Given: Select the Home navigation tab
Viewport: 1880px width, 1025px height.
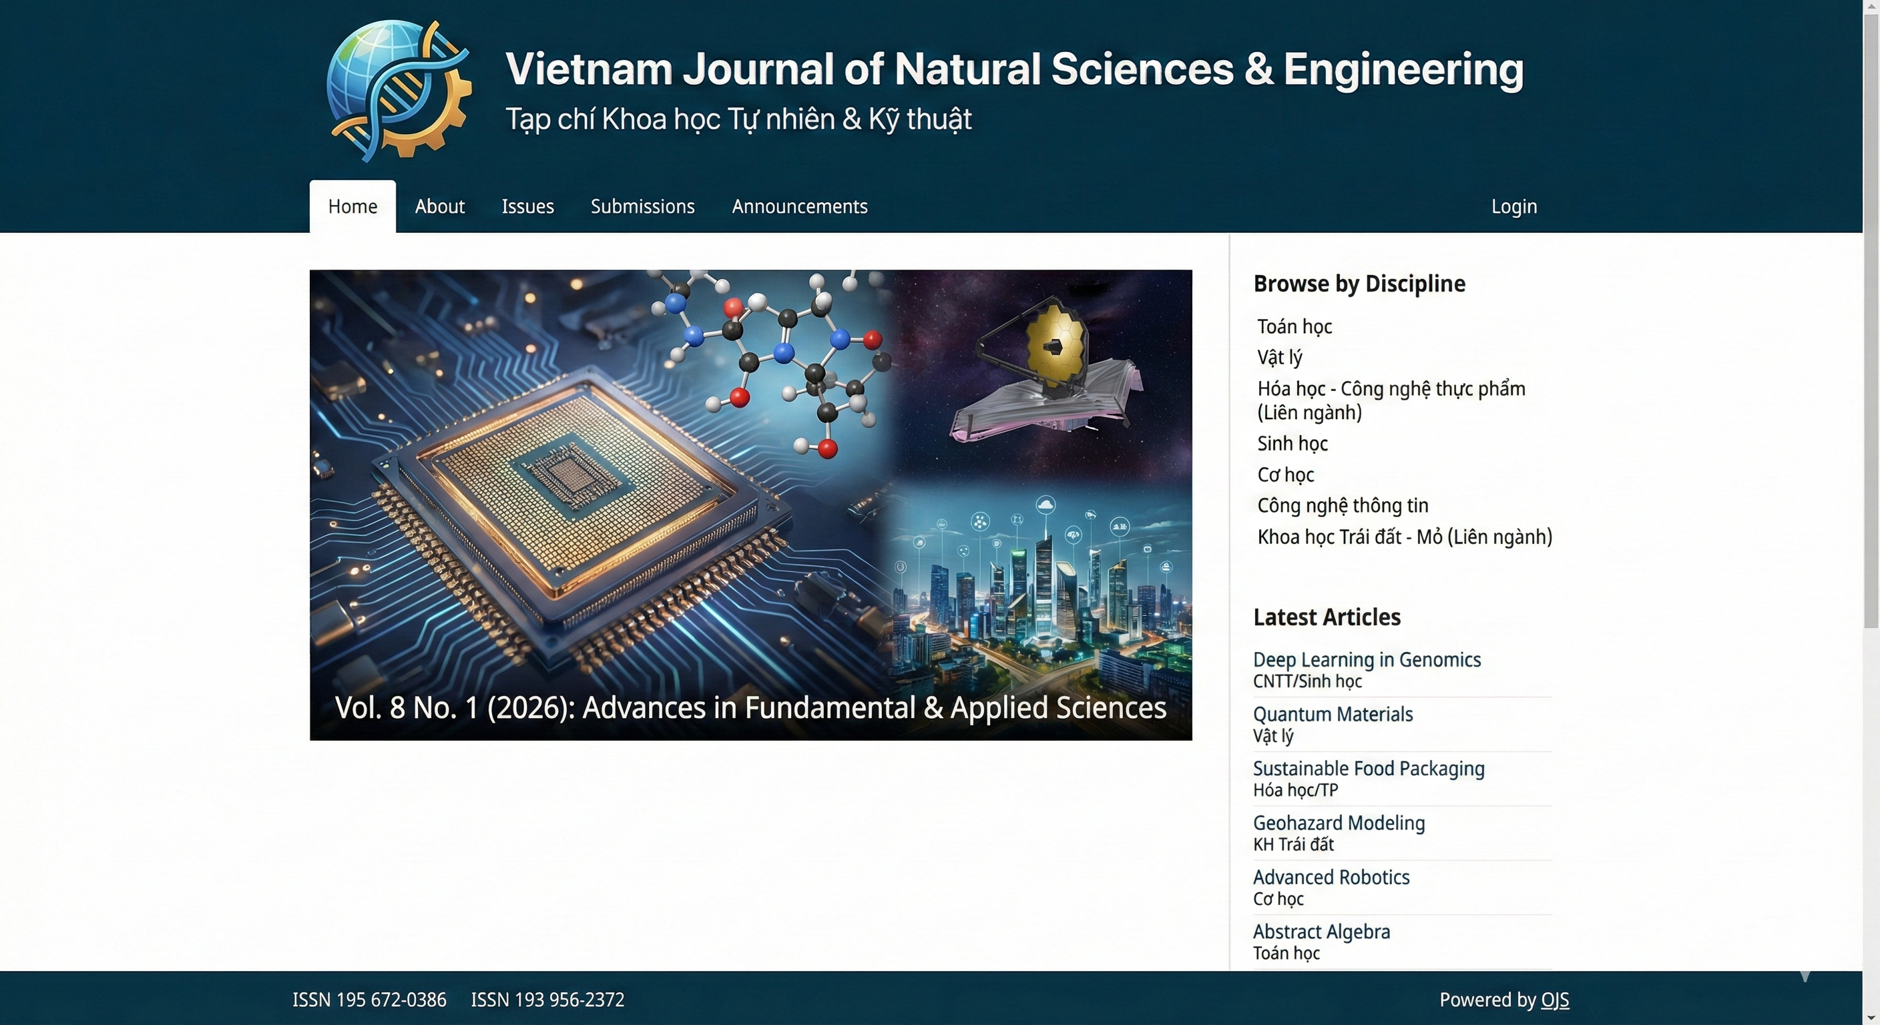Looking at the screenshot, I should click(352, 206).
